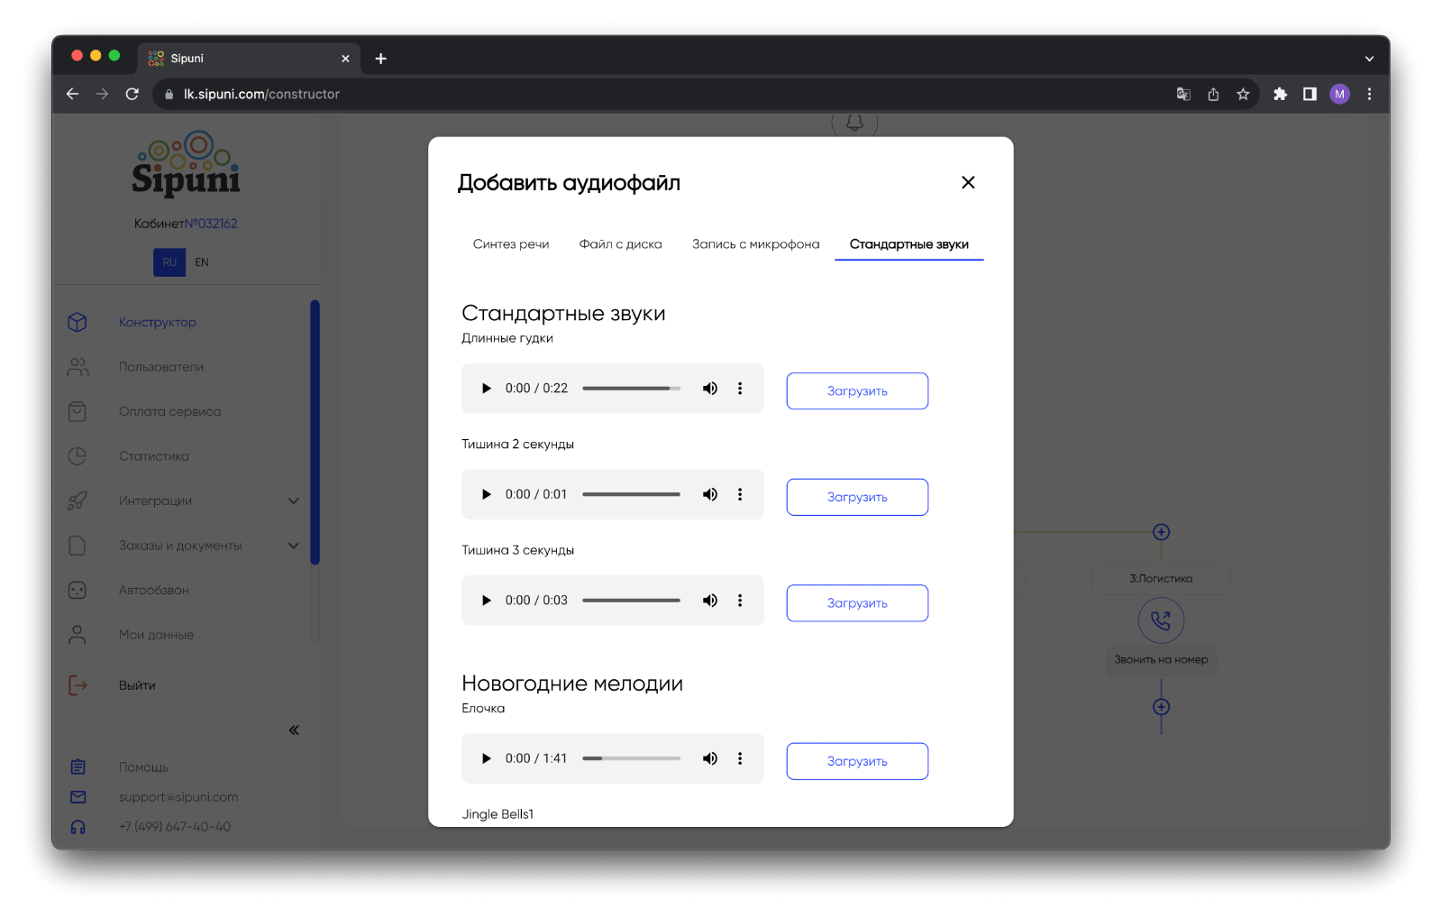This screenshot has width=1442, height=918.
Task: Click the support@sipuni.com email link
Action: click(x=178, y=797)
